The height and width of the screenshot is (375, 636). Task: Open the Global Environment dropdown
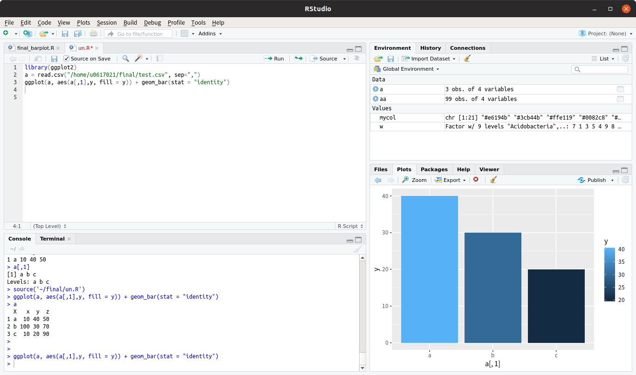click(406, 69)
